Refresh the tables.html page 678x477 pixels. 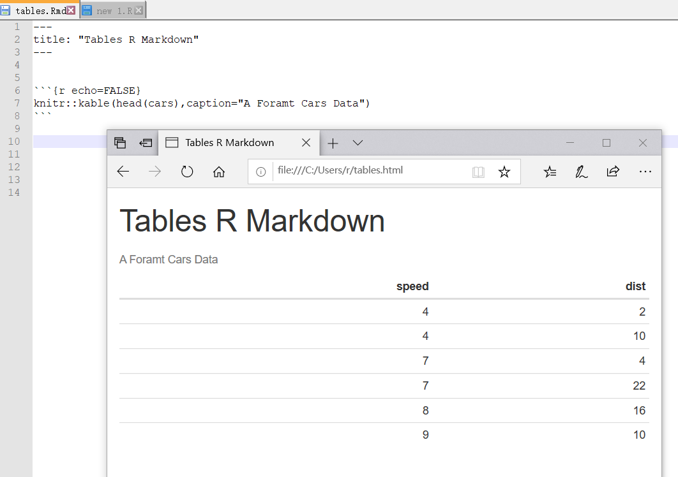(x=187, y=172)
